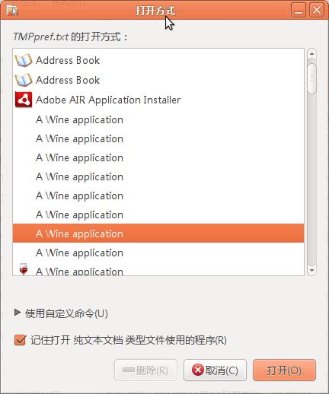
Task: Click the vertical scrollbar thumb
Action: 311,78
